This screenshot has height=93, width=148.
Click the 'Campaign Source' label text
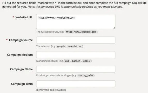pyautogui.click(x=21, y=40)
